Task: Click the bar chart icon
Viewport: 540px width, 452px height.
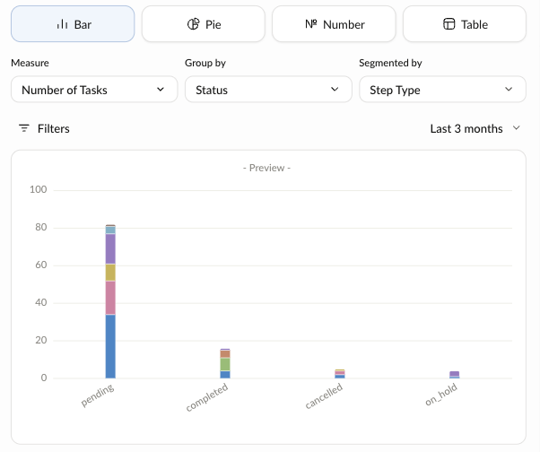Action: coord(62,24)
